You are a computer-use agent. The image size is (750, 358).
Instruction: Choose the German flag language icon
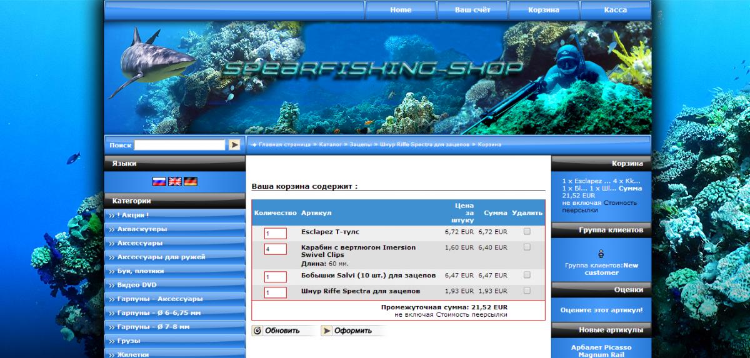pyautogui.click(x=191, y=181)
